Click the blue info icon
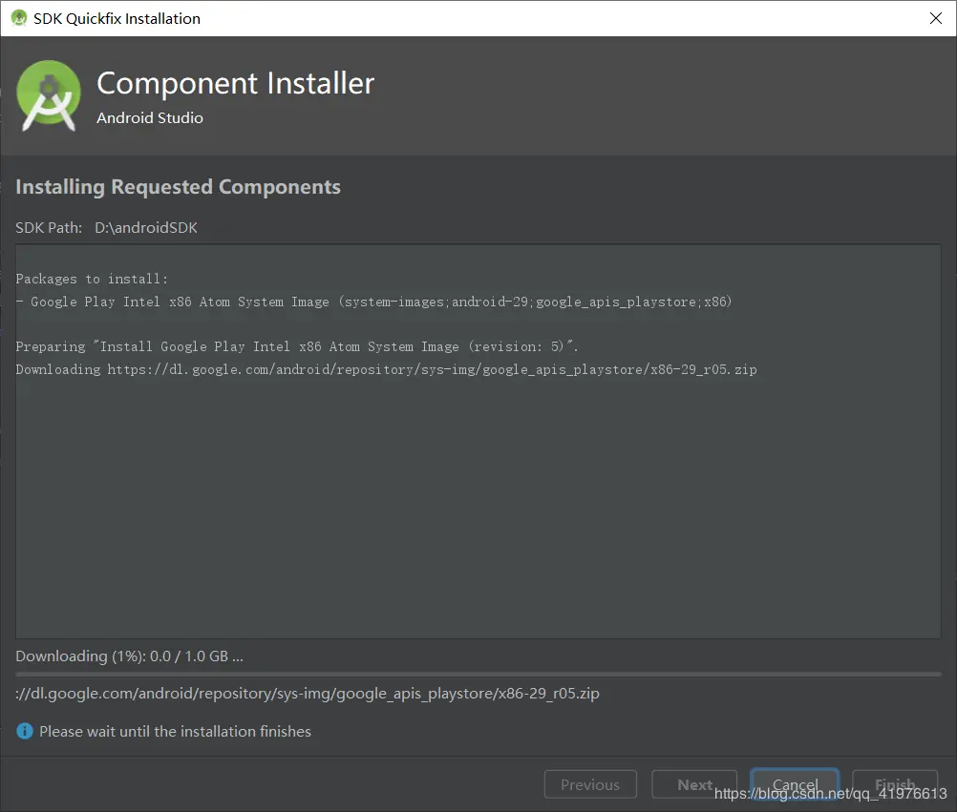 pyautogui.click(x=25, y=731)
